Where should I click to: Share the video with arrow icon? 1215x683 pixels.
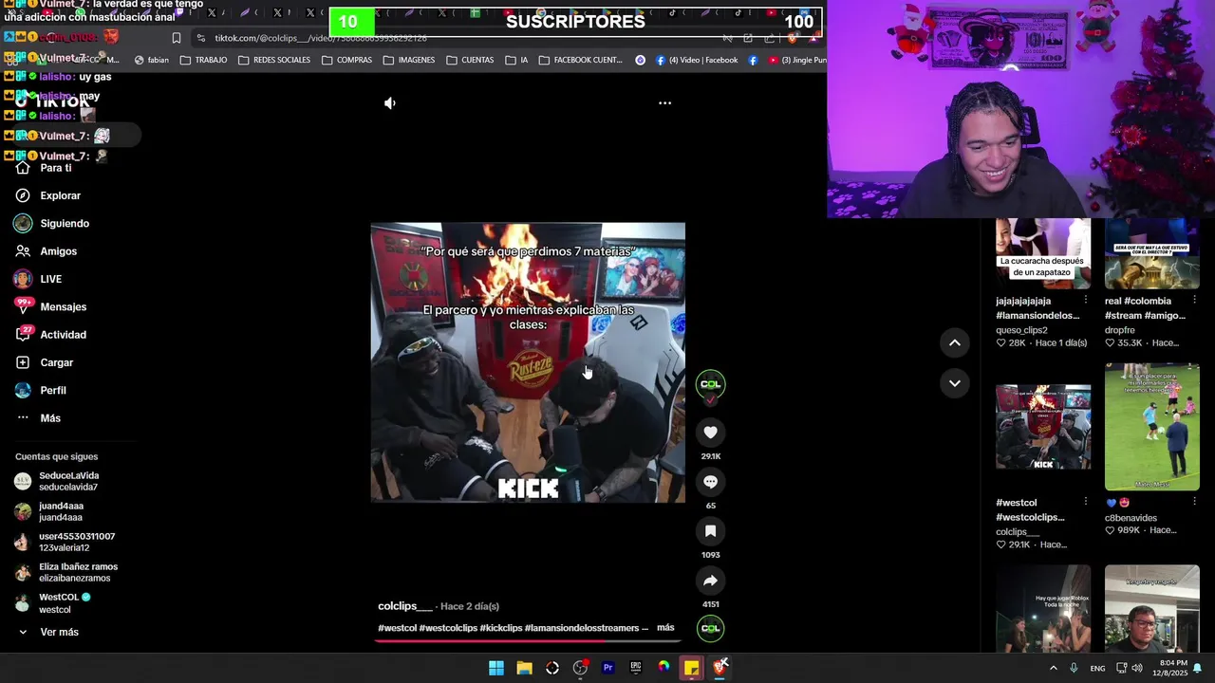click(710, 581)
